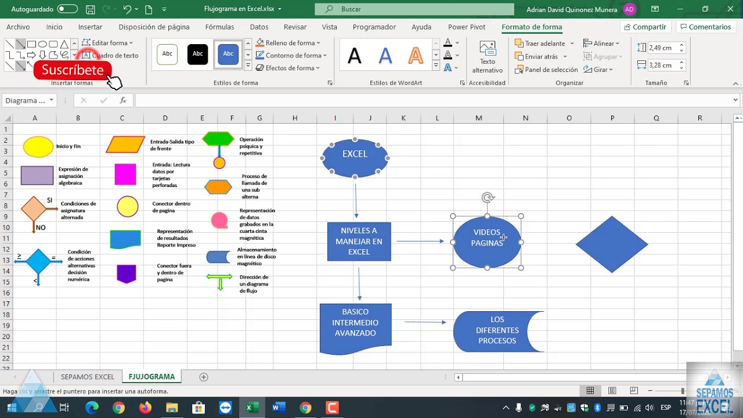Image resolution: width=743 pixels, height=418 pixels.
Task: Select the oval shape in the shapes gallery
Action: coord(42,44)
